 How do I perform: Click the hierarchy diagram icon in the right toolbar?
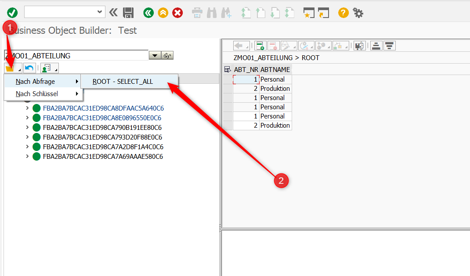(x=340, y=46)
